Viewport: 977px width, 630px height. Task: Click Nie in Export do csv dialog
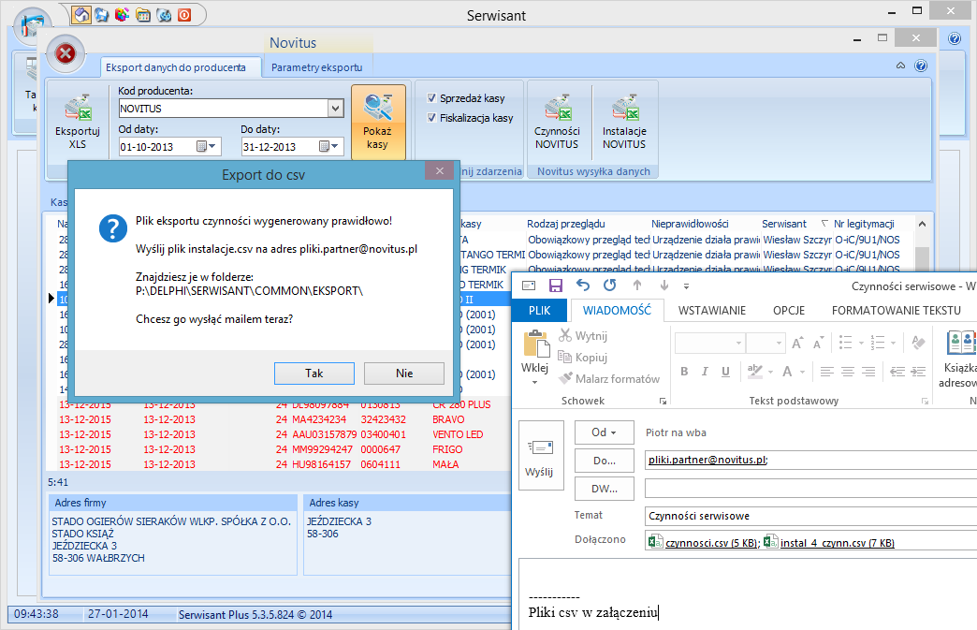pos(403,374)
